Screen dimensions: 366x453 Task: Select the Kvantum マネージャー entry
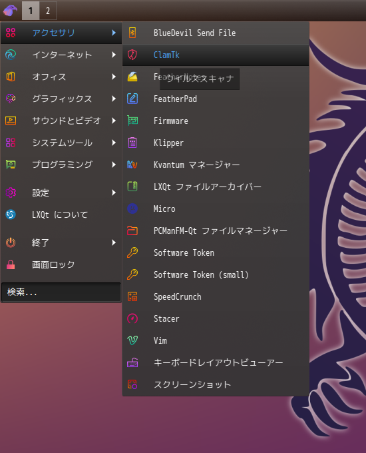216,165
